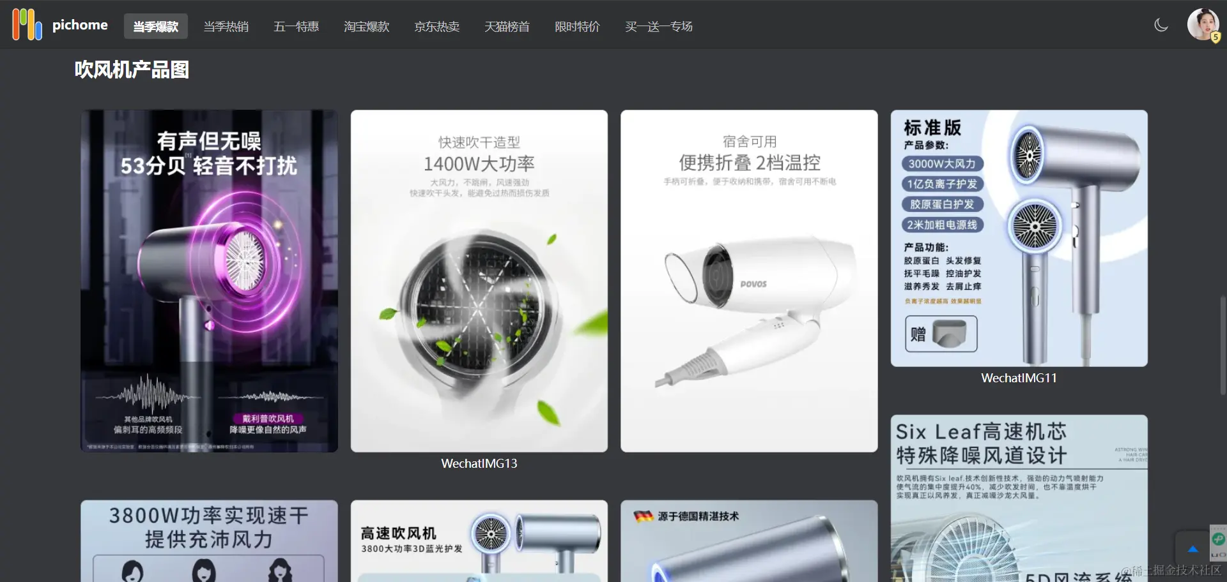Open the 有声但无噪 purple hair dryer image

click(209, 281)
